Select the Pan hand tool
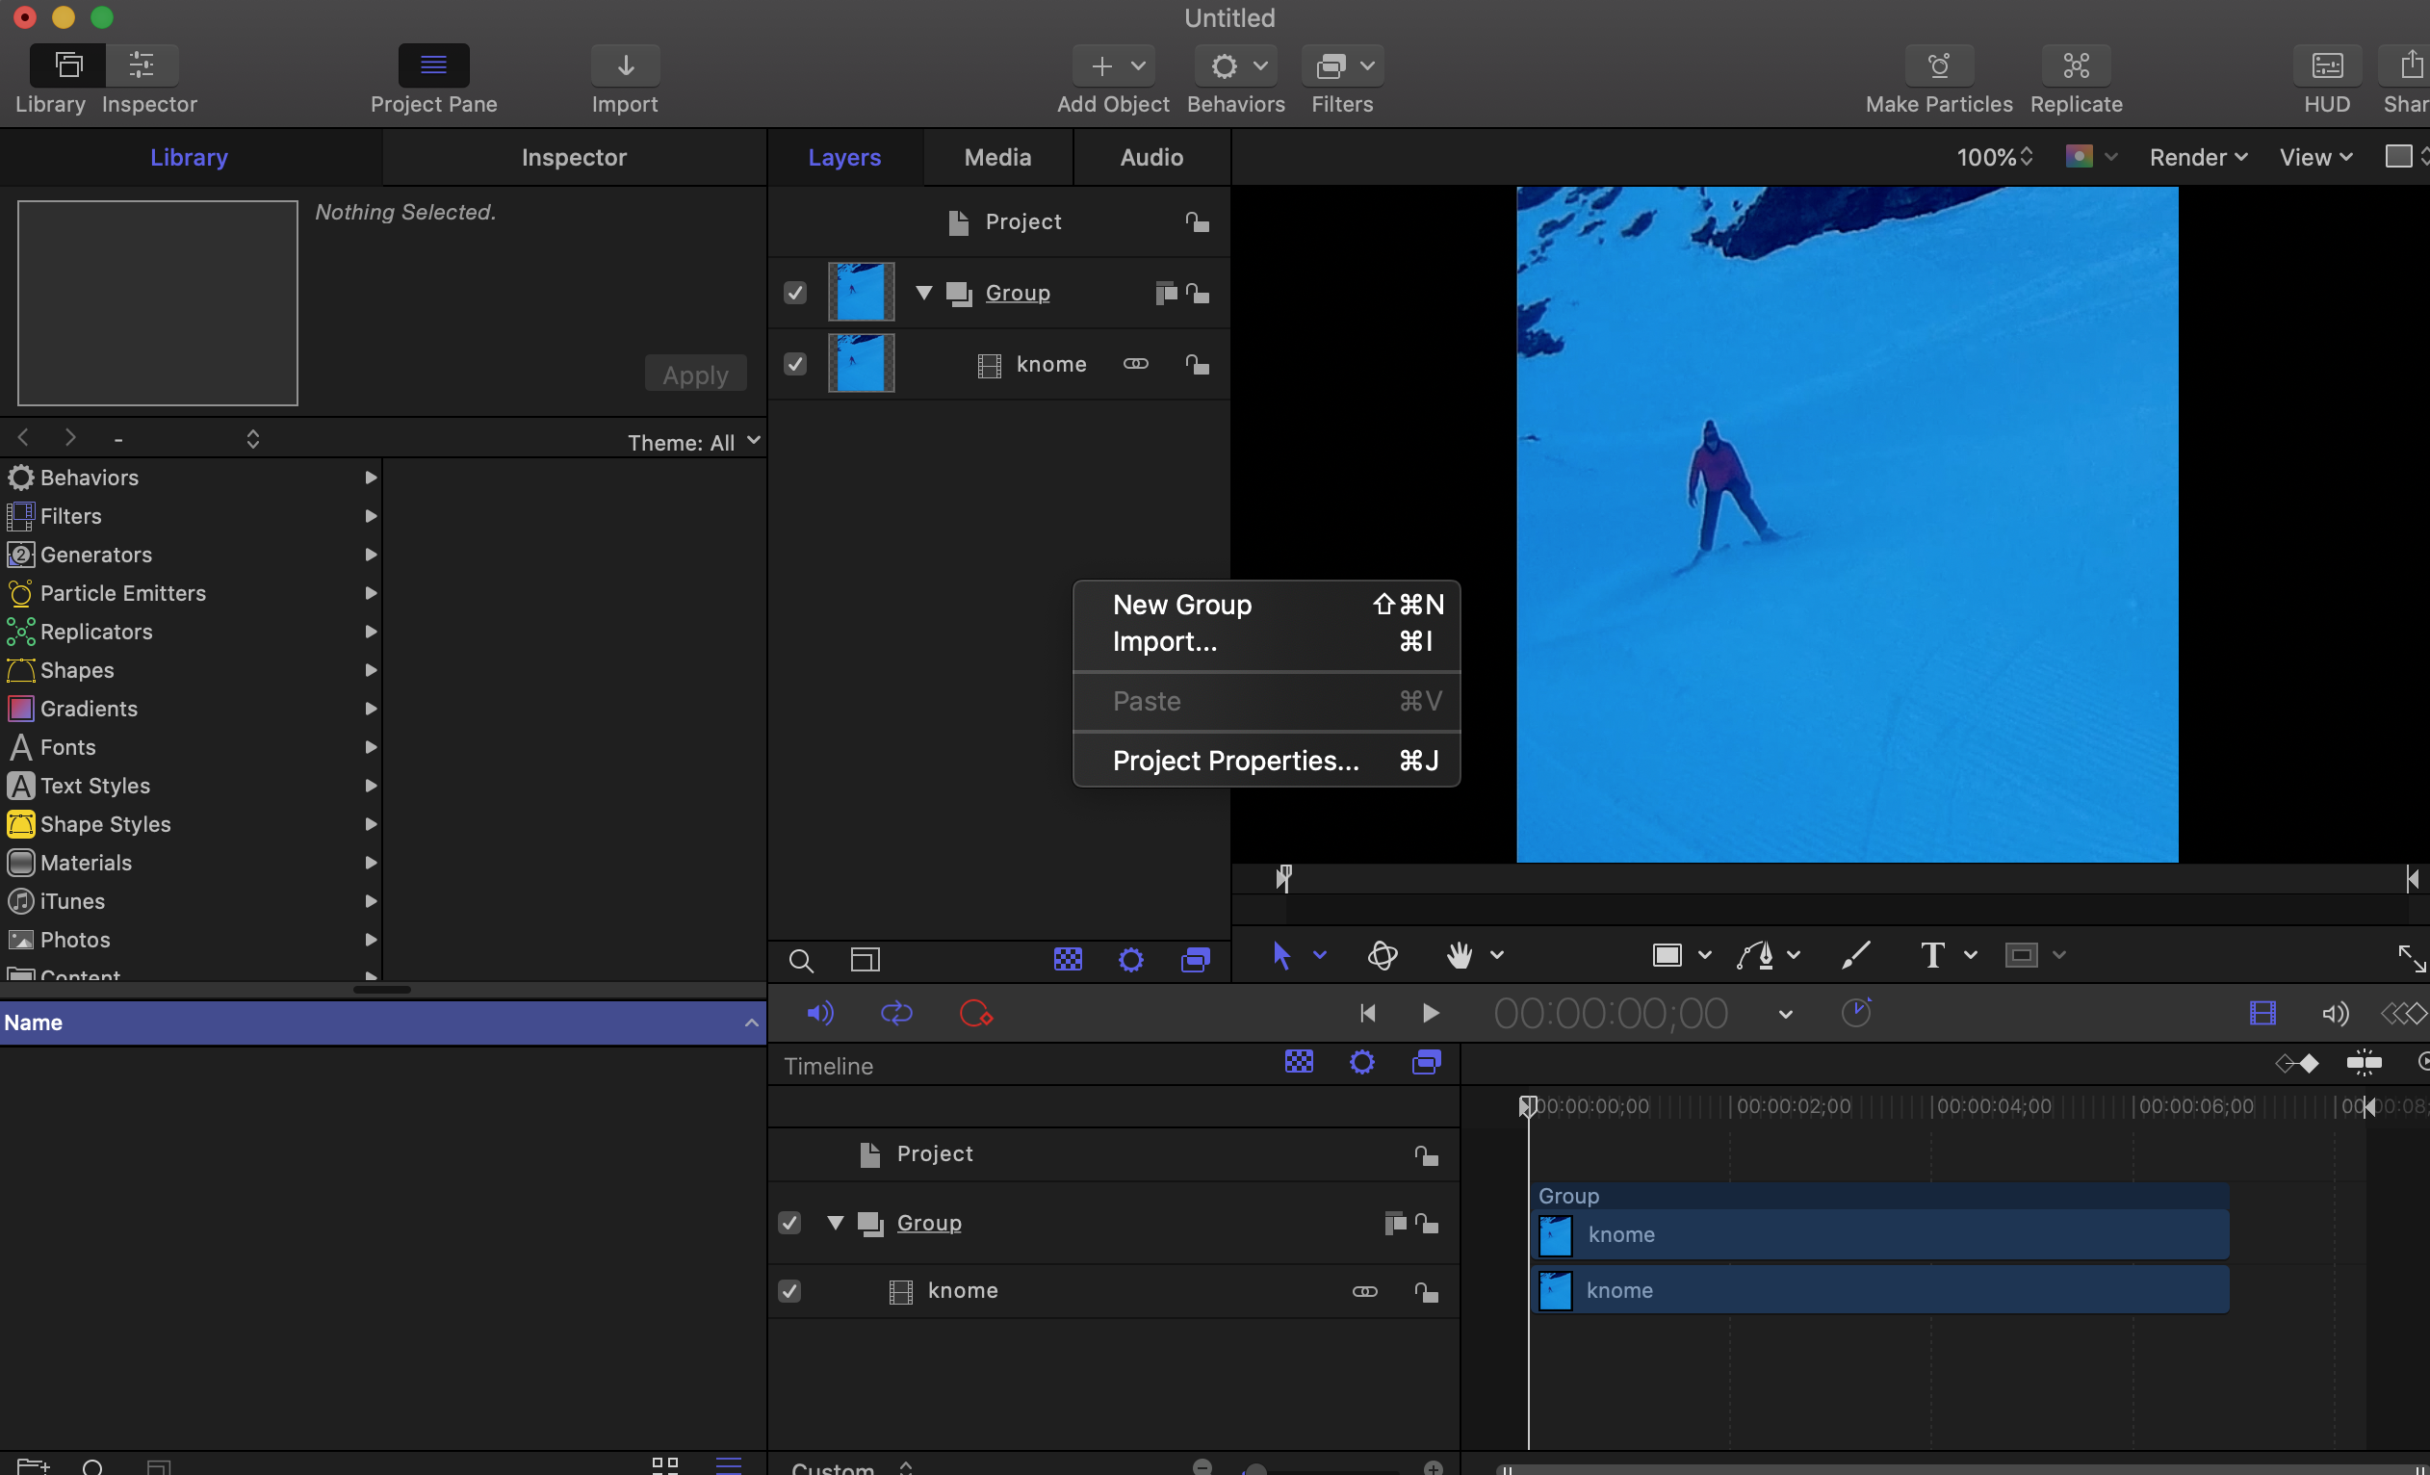The width and height of the screenshot is (2430, 1475). [1460, 954]
